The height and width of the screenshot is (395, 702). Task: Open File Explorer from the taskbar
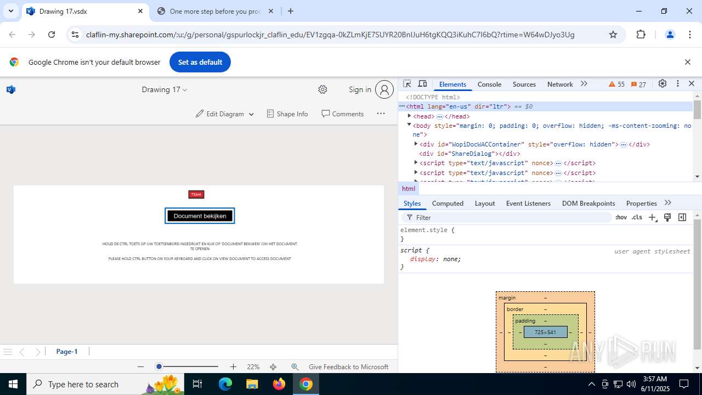[252, 384]
